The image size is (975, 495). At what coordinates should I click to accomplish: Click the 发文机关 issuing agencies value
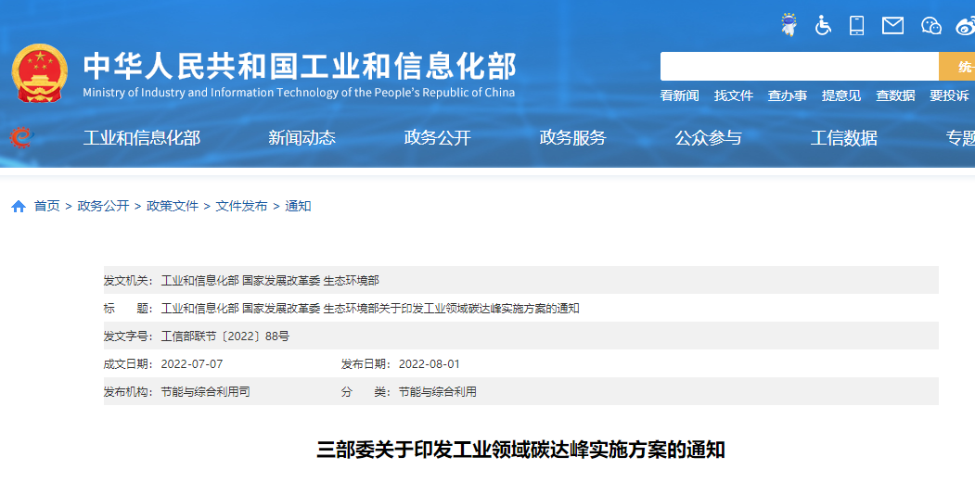270,281
